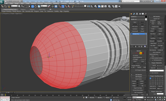Collapse Polygon: Smoothing Groups rollout
The height and width of the screenshot is (101, 166).
point(157,76)
